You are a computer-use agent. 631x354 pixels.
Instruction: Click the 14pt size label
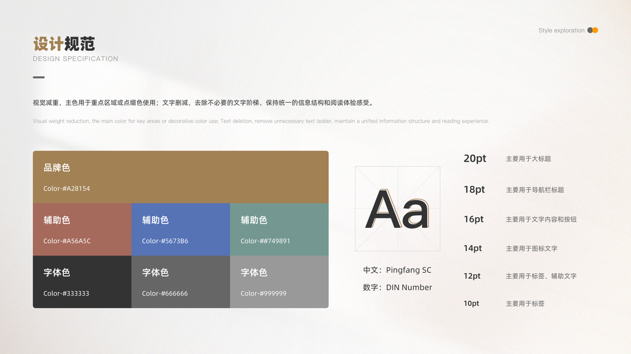tap(473, 248)
